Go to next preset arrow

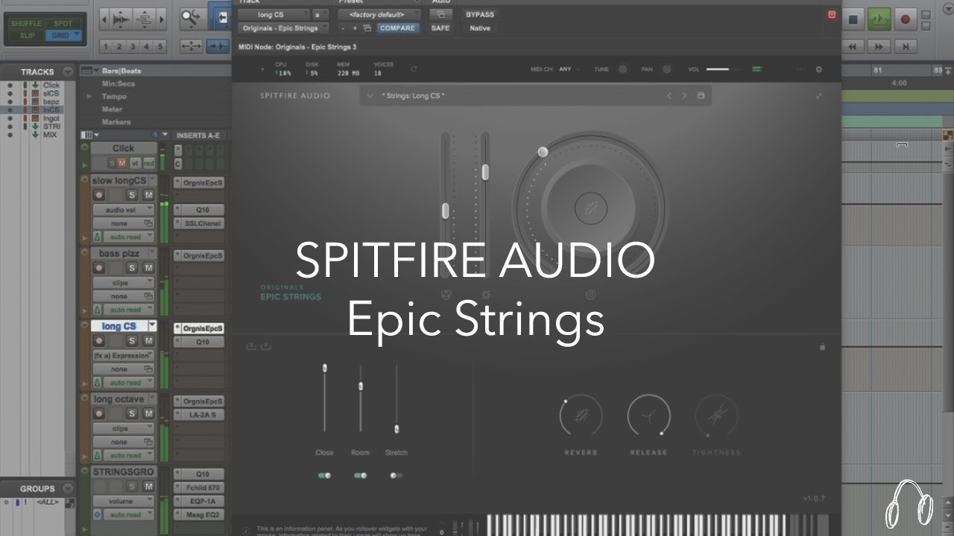pos(684,96)
